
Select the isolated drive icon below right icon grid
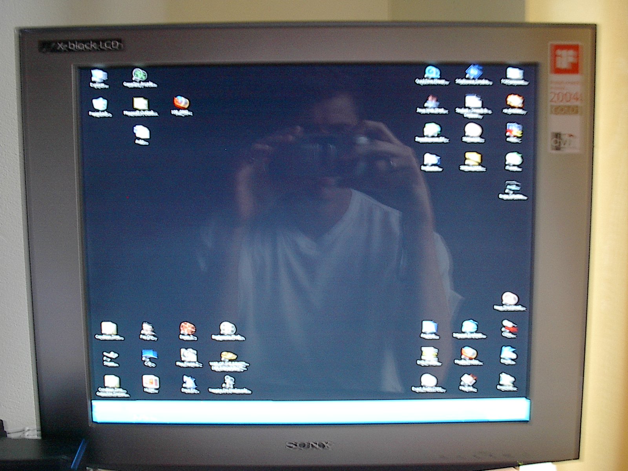(513, 187)
